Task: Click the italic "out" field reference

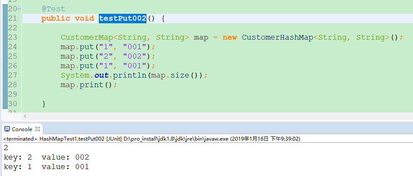Action: (101, 75)
